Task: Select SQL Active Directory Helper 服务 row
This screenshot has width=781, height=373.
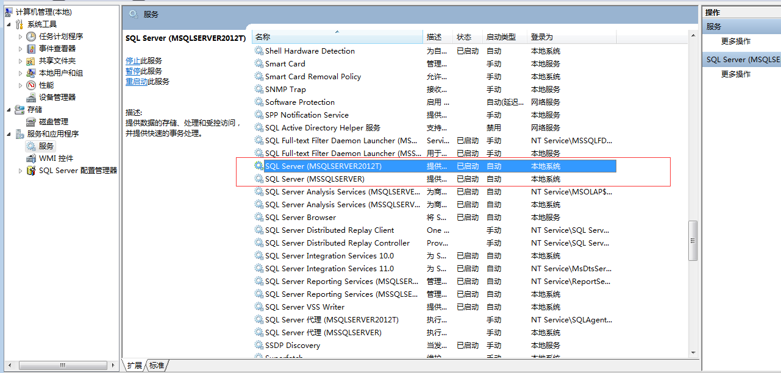Action: point(435,128)
